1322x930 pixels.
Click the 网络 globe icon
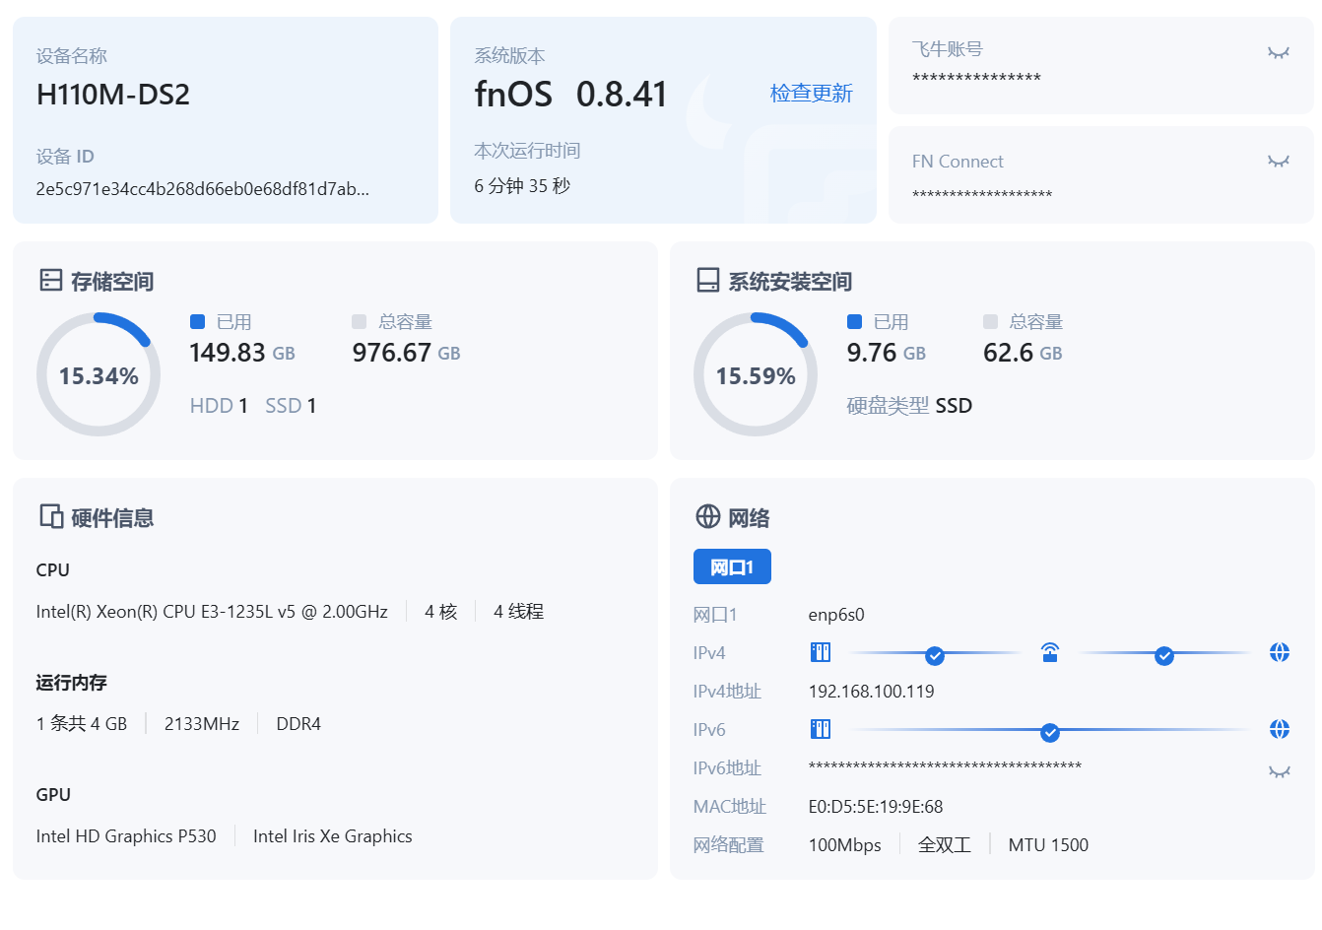tap(708, 516)
